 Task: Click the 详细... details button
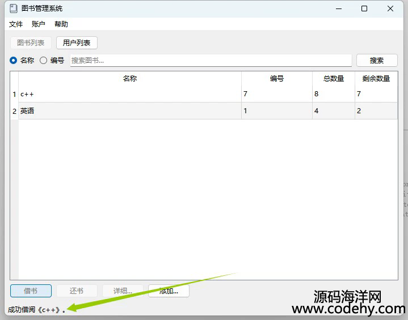click(123, 291)
